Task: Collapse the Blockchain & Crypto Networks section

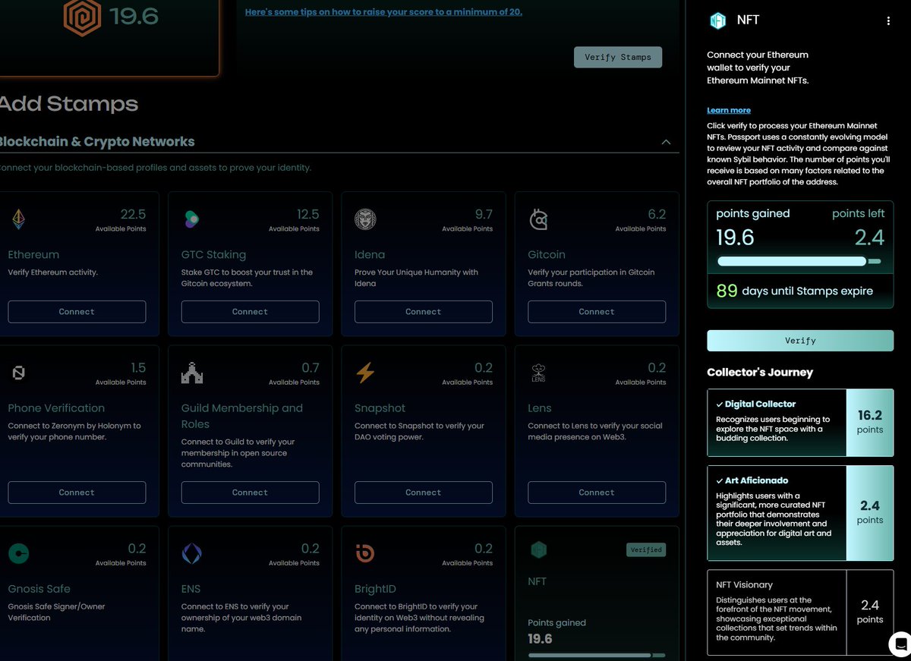Action: 666,142
